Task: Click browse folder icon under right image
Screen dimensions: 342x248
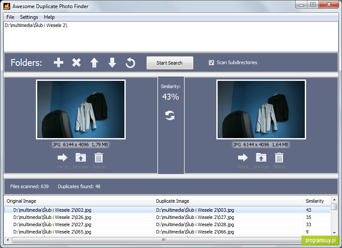Action: point(261,157)
